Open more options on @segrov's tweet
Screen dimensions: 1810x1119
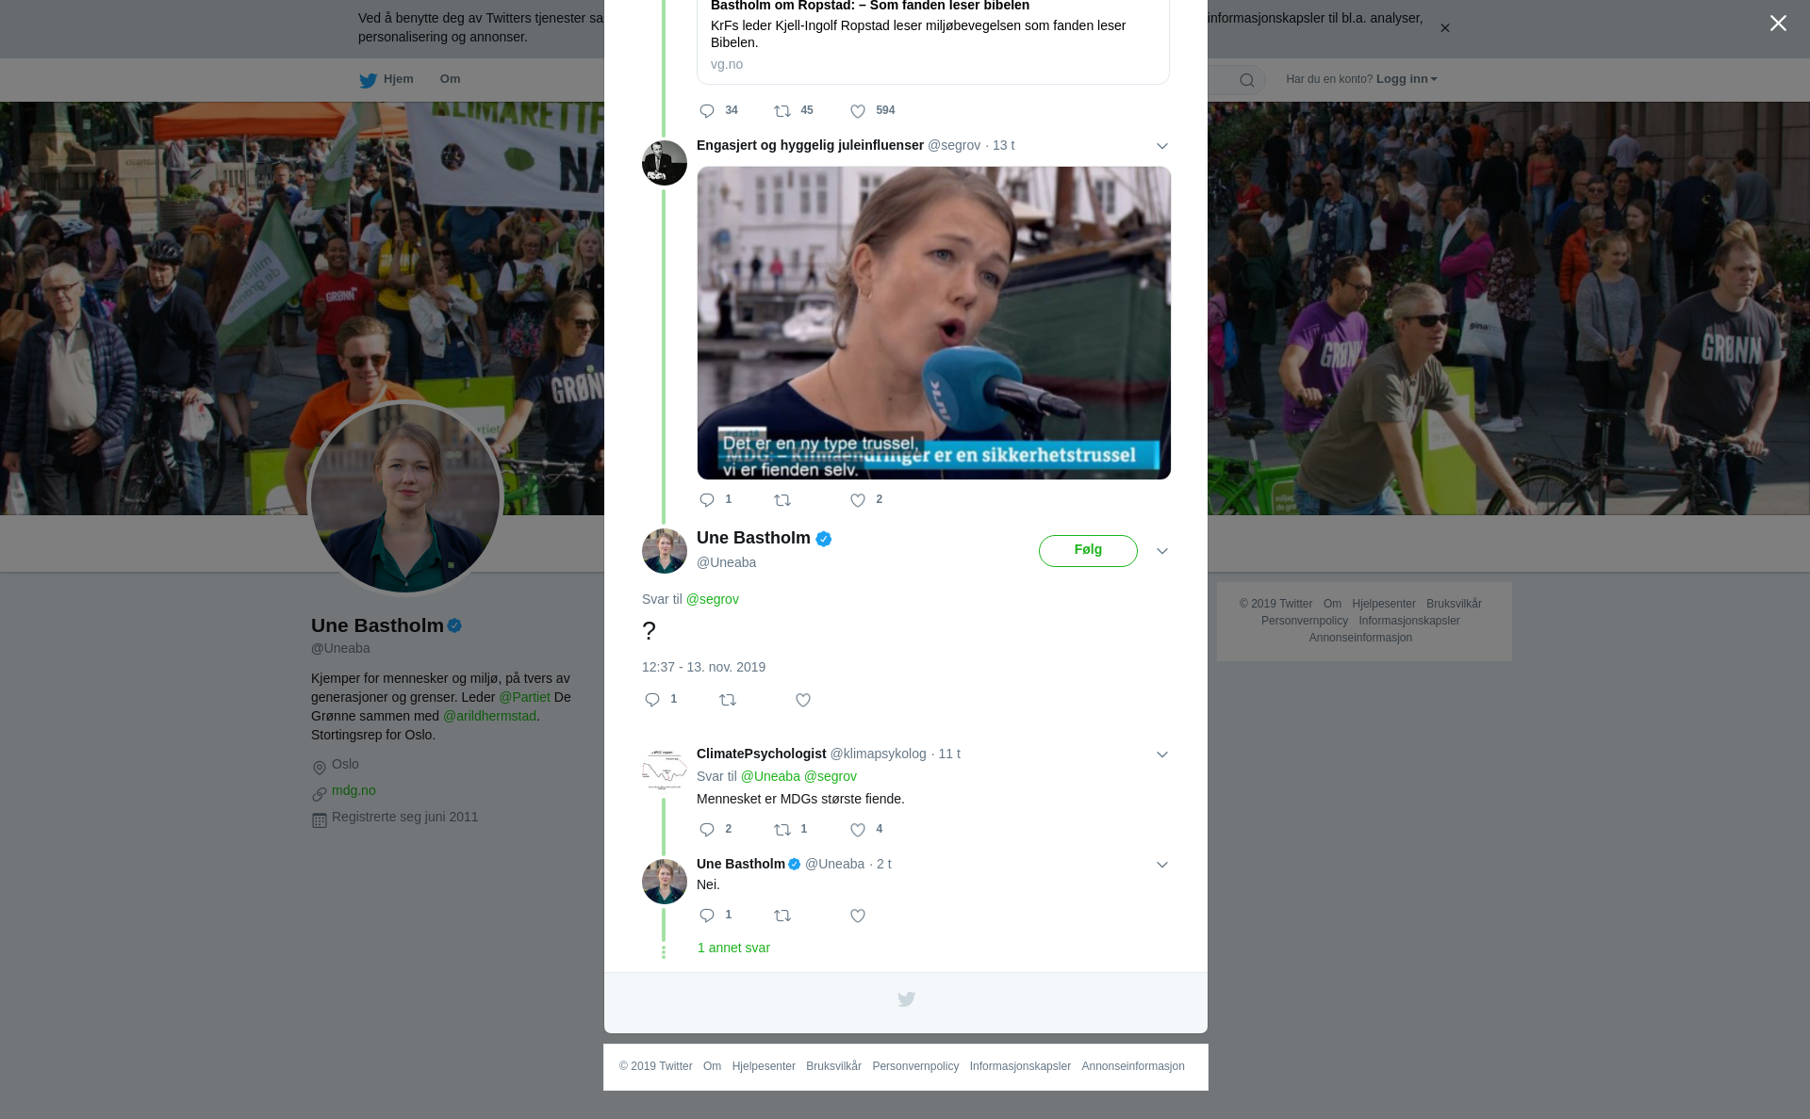[x=1162, y=146]
